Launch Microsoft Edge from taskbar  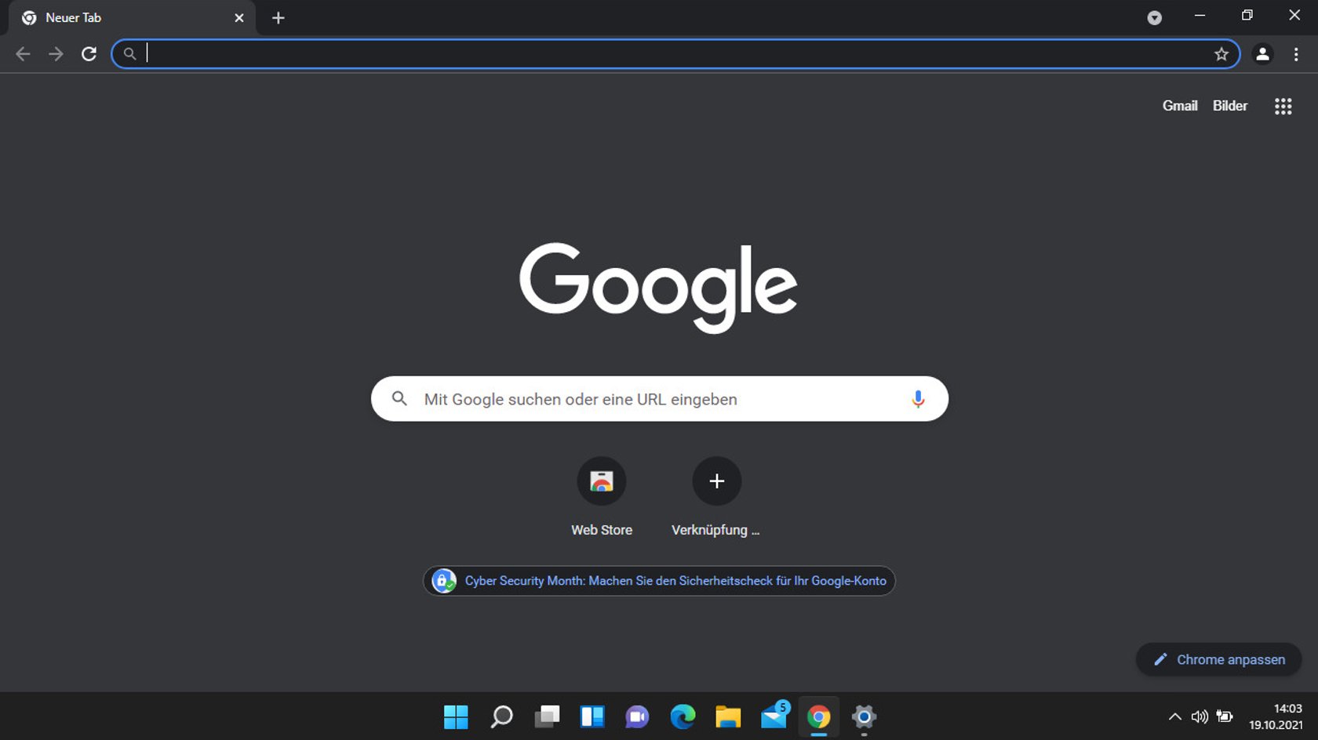683,716
